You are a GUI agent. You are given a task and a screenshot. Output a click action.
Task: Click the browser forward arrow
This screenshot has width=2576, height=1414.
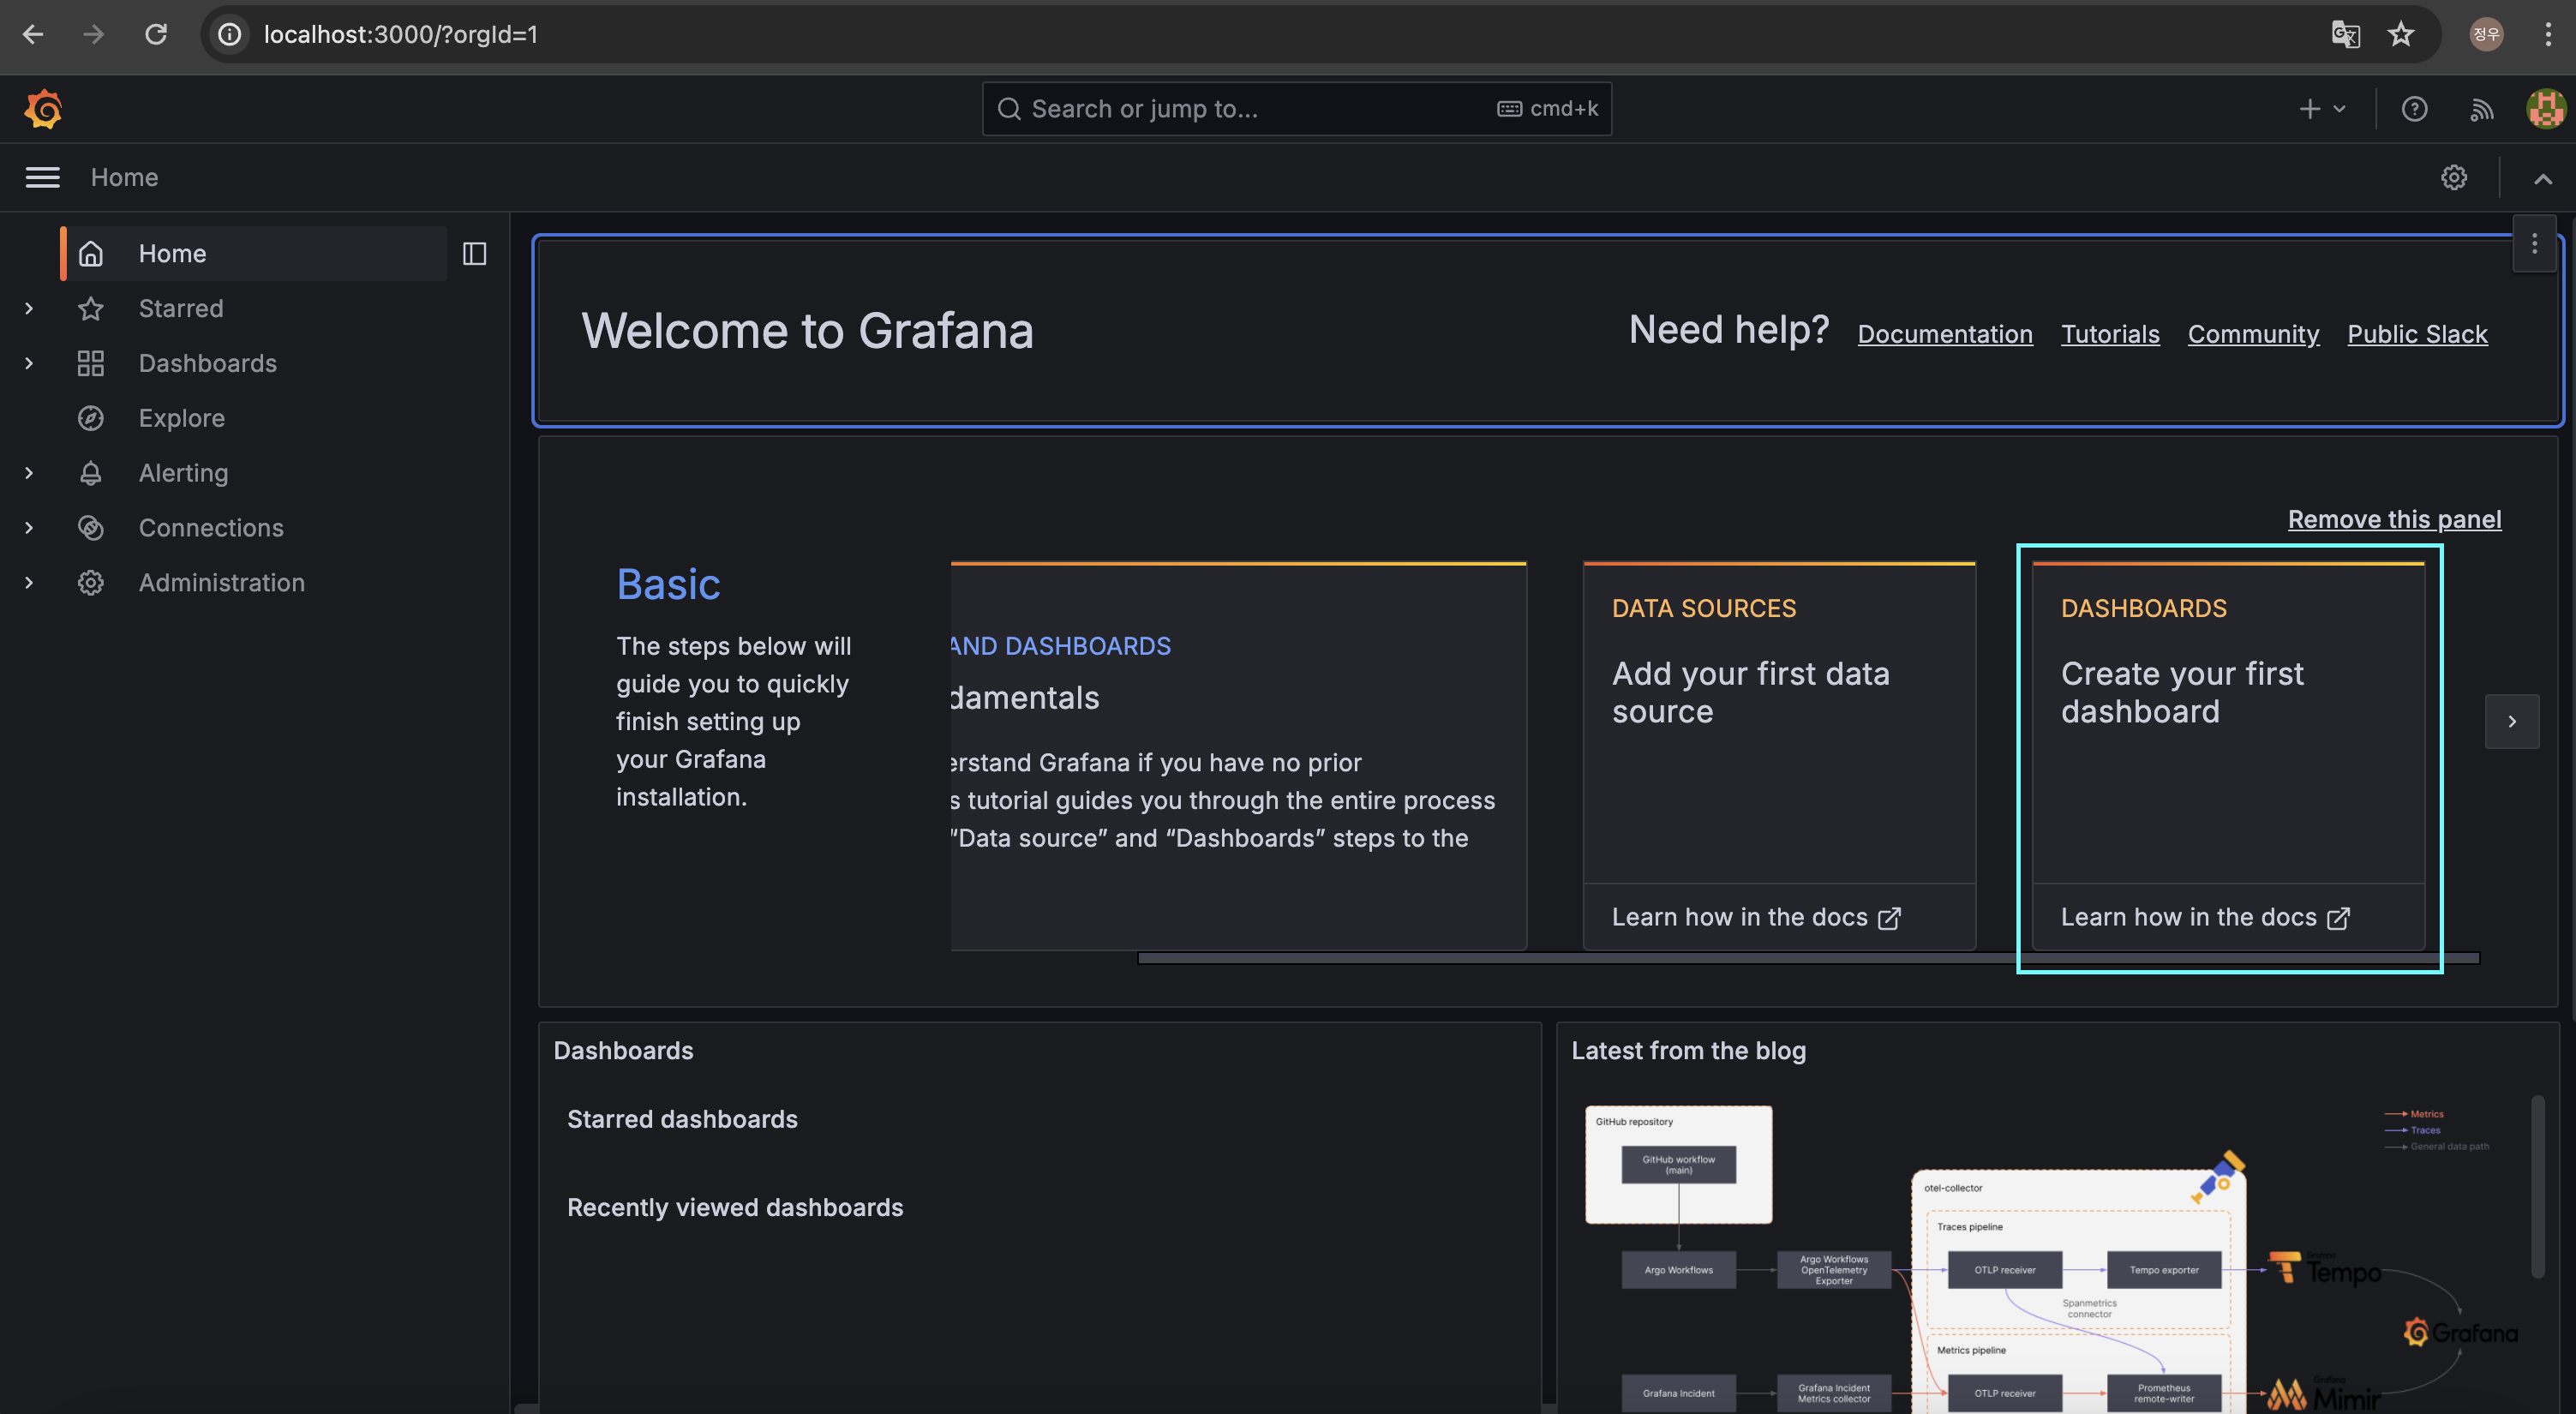94,34
